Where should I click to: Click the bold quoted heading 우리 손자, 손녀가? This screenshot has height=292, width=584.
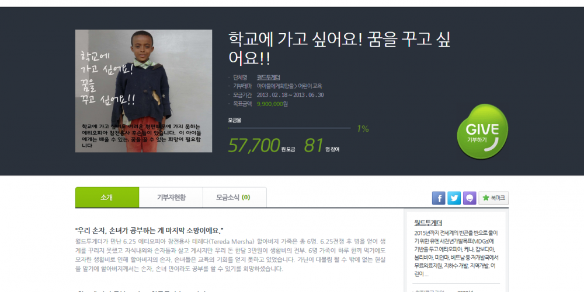click(x=150, y=230)
